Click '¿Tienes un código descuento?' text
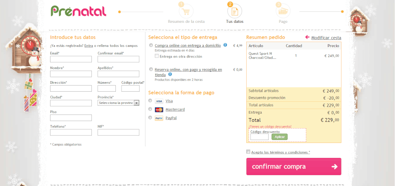Image resolution: width=395 pixels, height=186 pixels. [x=270, y=127]
